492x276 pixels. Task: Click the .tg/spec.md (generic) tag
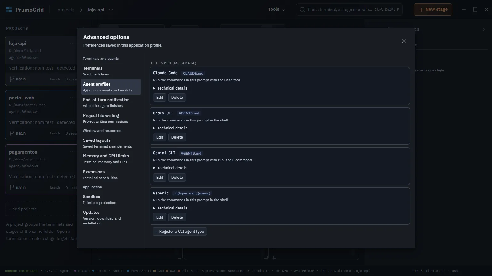(192, 193)
